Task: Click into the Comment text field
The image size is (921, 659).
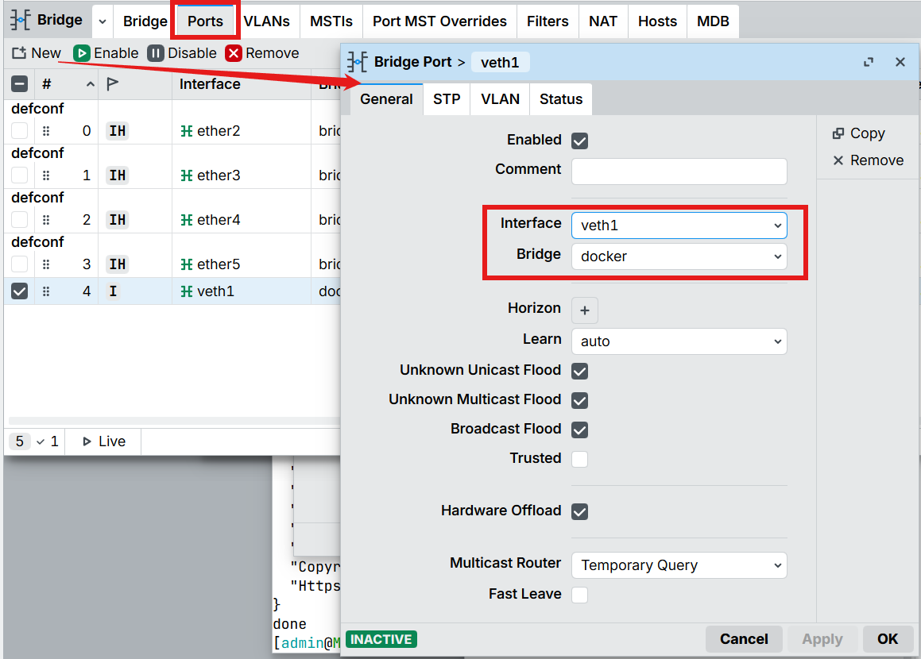Action: [x=679, y=171]
